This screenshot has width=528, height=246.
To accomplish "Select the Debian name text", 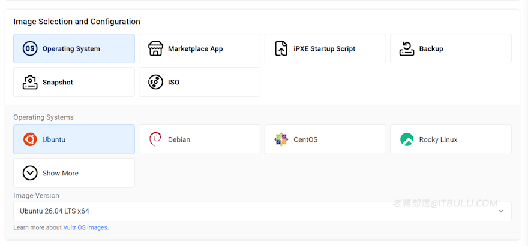I will pyautogui.click(x=179, y=139).
